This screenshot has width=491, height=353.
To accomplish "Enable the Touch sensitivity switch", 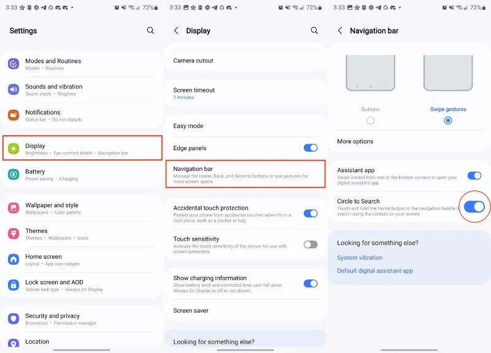I will 311,245.
